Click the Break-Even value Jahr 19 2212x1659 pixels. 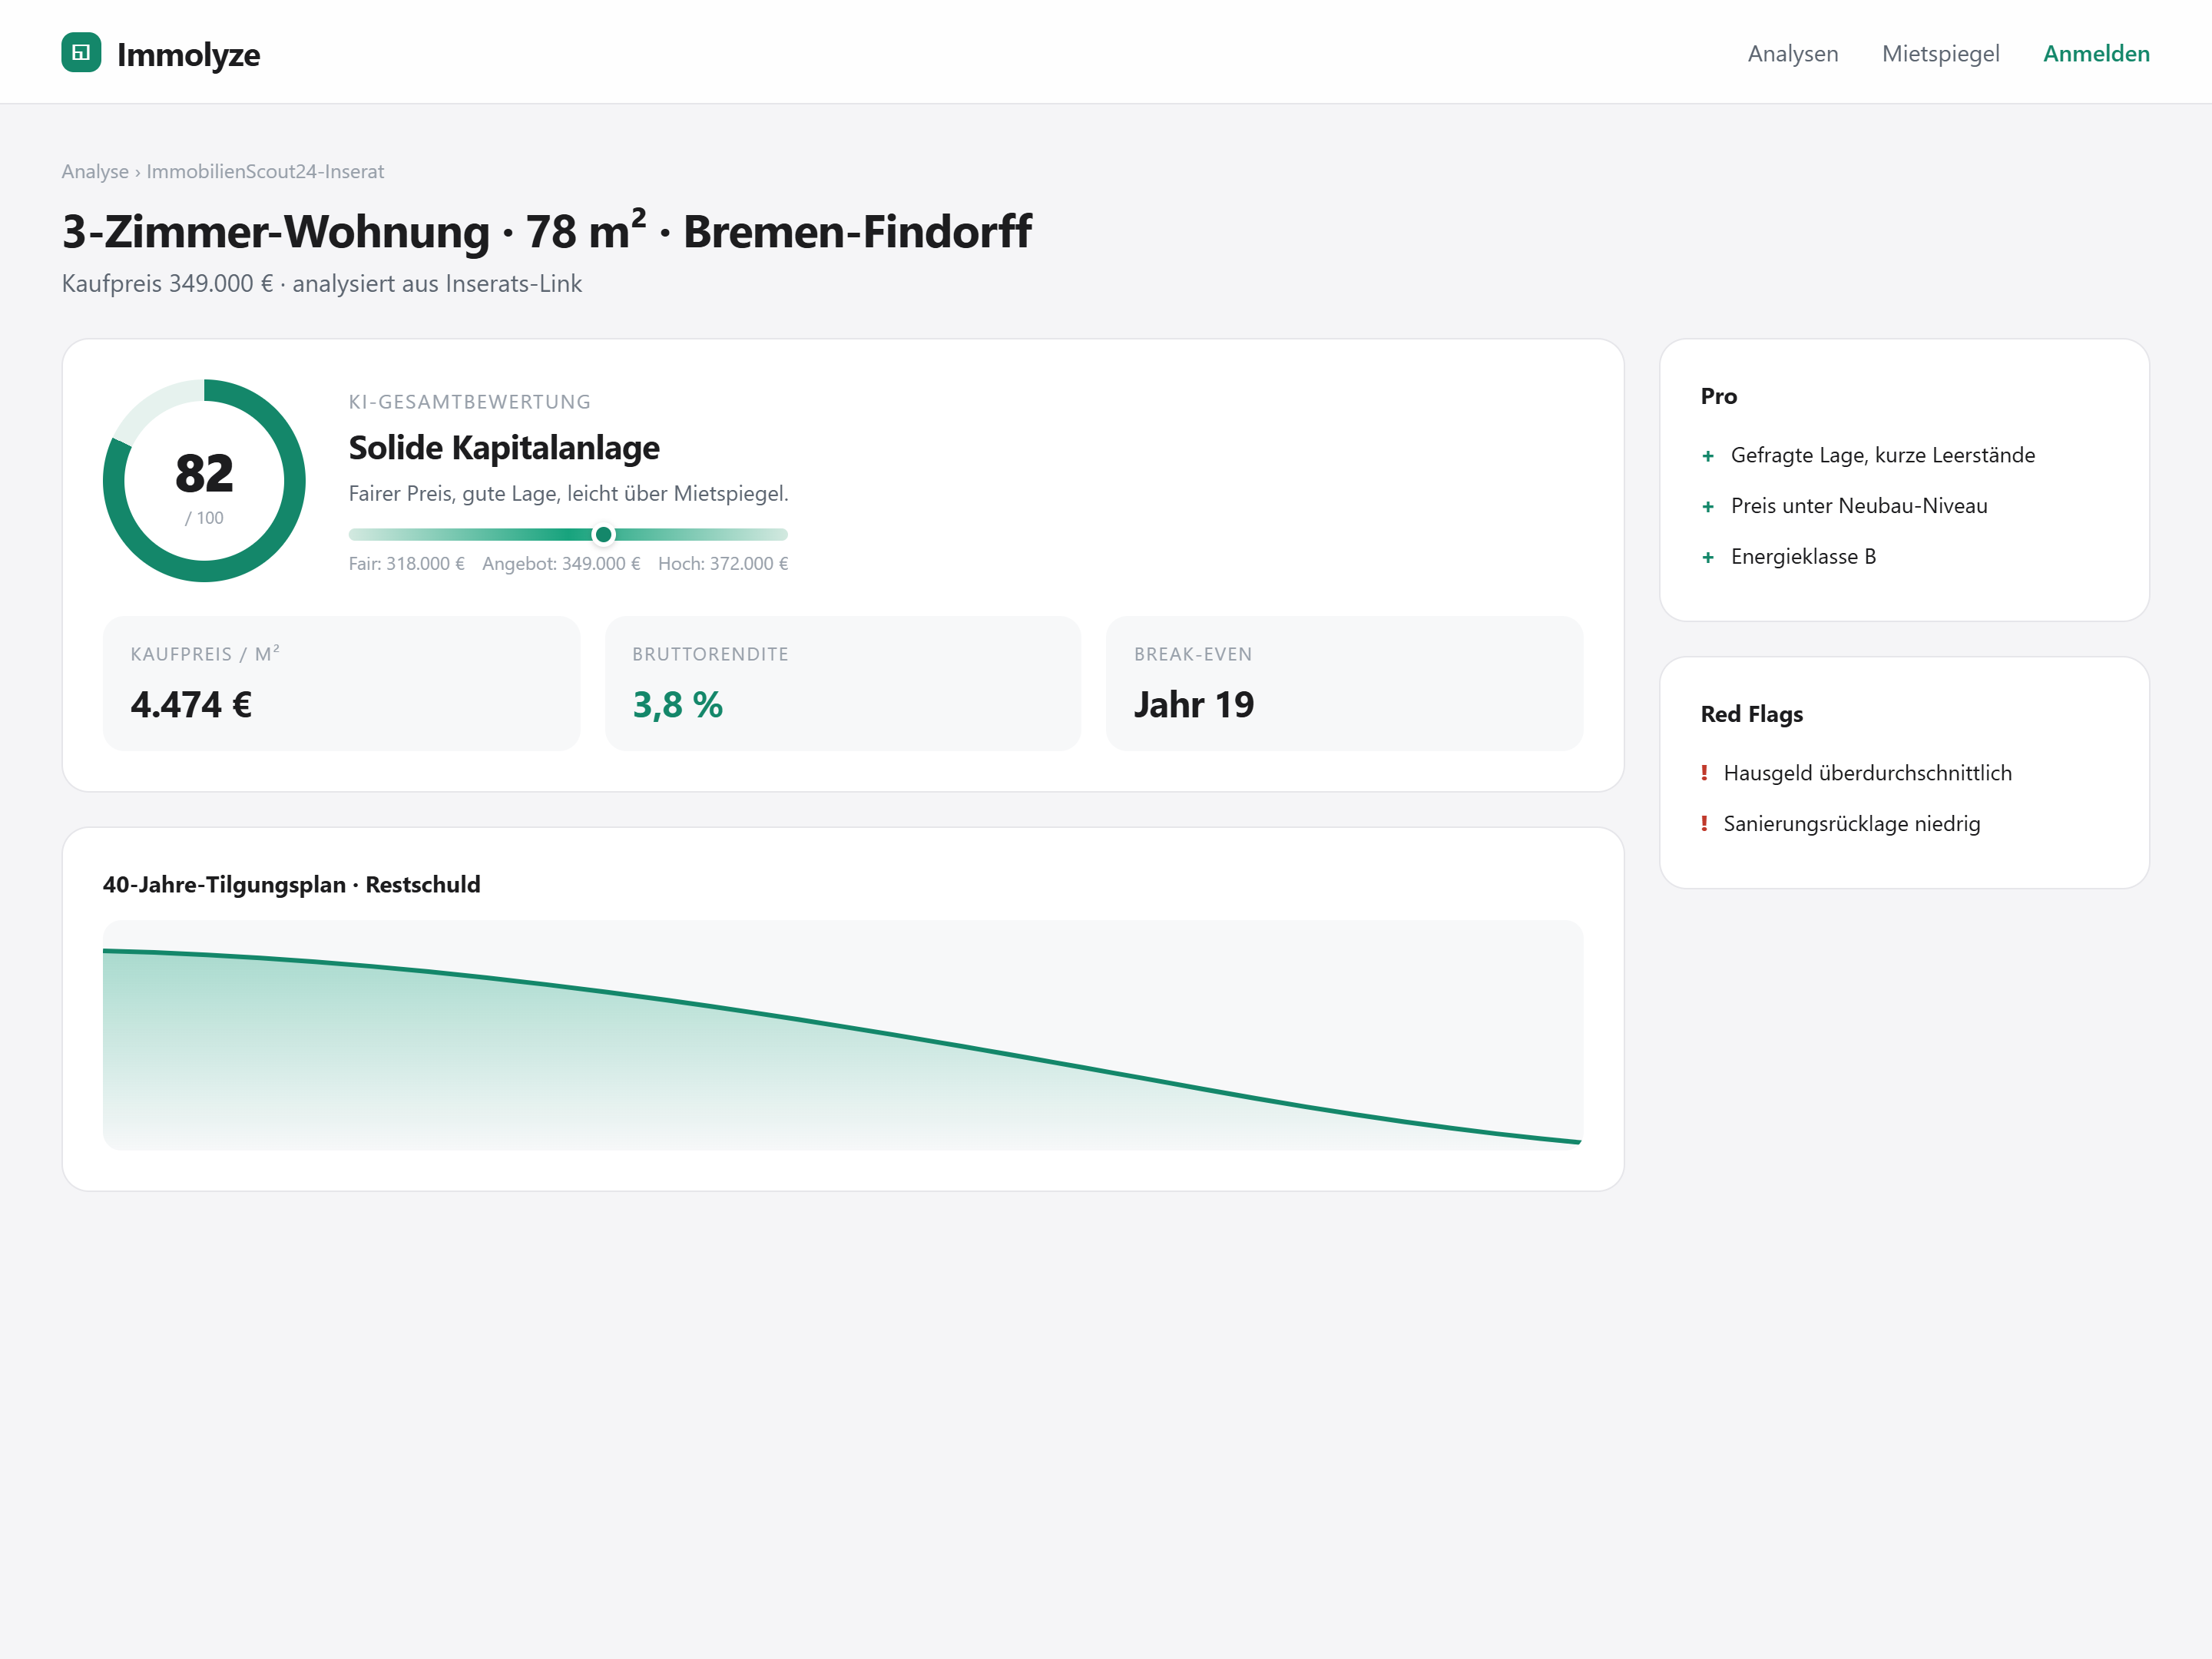(x=1193, y=705)
